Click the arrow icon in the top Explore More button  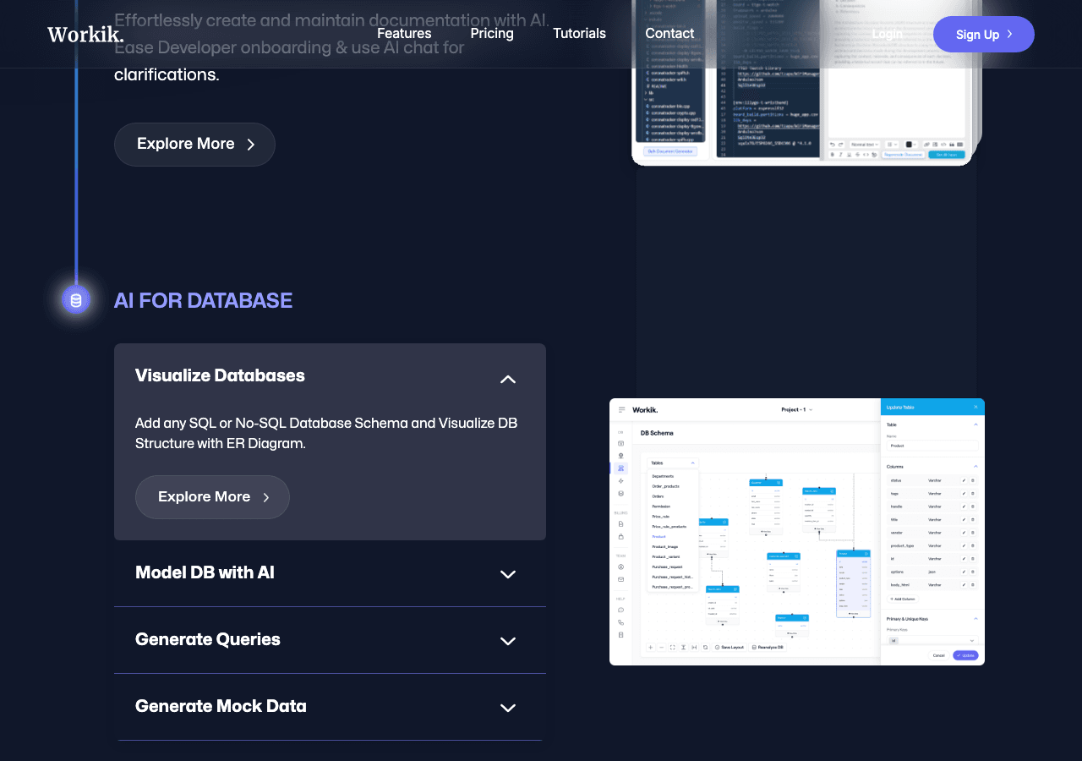[250, 145]
